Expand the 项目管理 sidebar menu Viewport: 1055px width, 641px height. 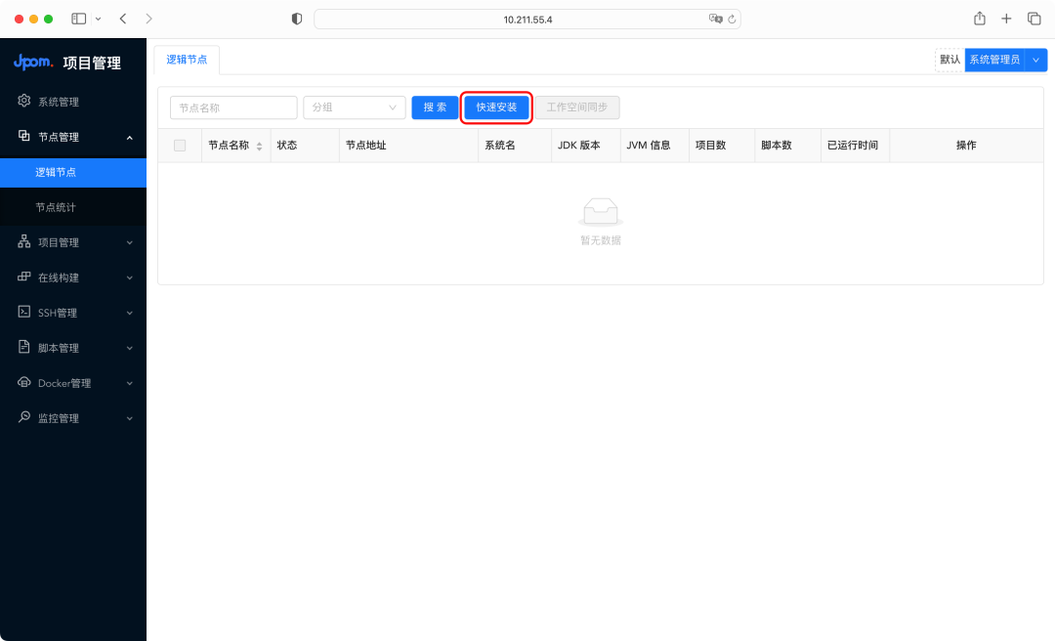point(130,242)
